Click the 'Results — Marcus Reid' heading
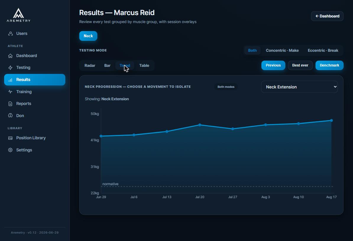 point(117,13)
